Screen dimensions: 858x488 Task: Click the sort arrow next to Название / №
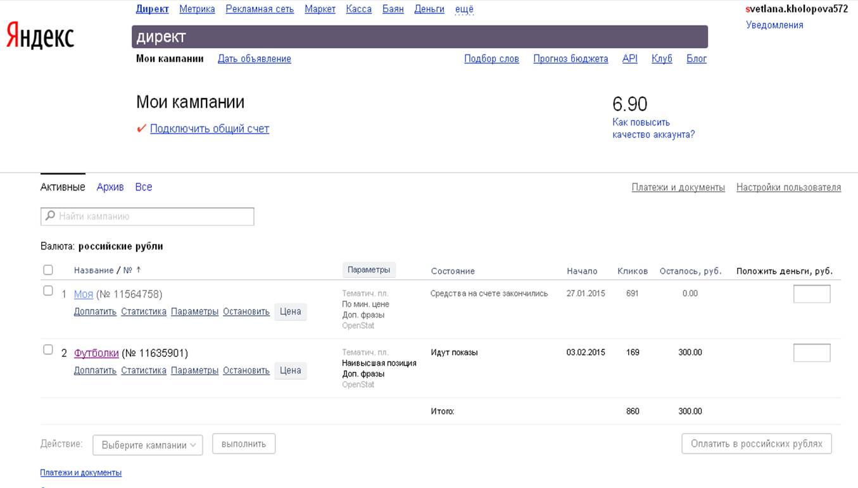pos(138,270)
